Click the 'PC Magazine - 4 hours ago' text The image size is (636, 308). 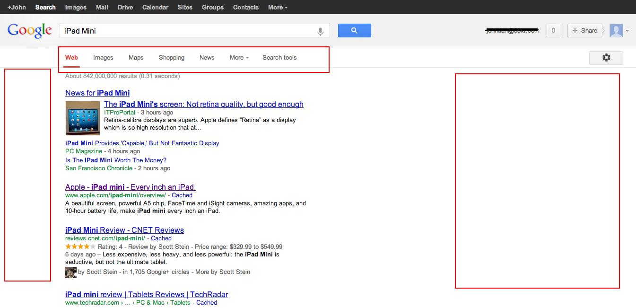coord(103,151)
